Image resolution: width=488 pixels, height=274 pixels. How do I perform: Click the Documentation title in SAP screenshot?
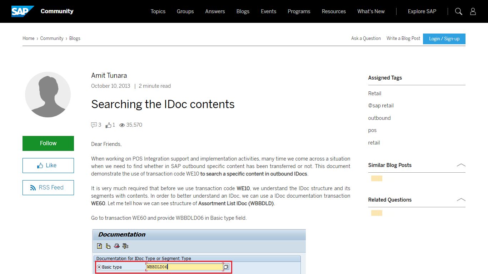122,234
